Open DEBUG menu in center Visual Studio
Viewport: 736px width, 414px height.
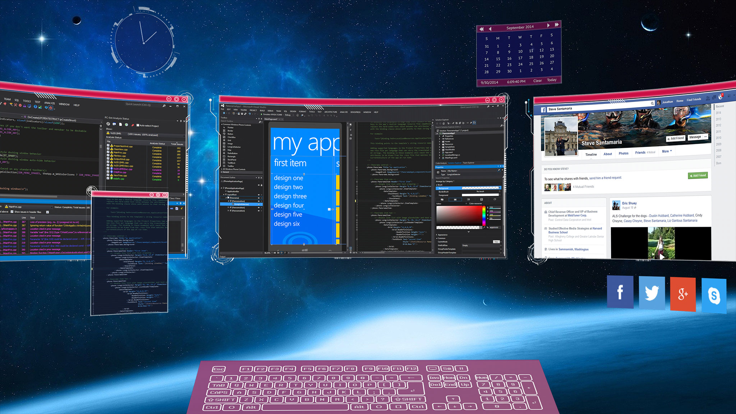(270, 111)
